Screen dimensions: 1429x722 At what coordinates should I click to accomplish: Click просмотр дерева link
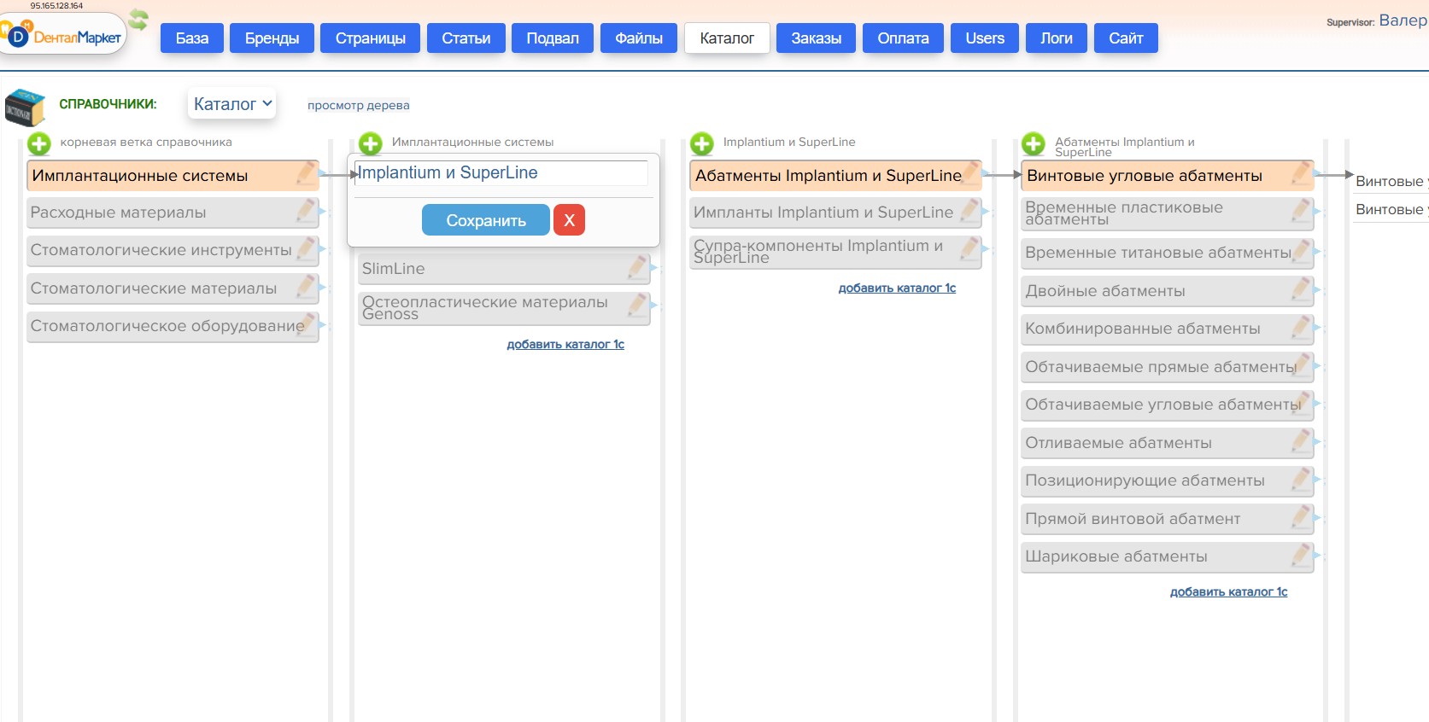pyautogui.click(x=359, y=105)
